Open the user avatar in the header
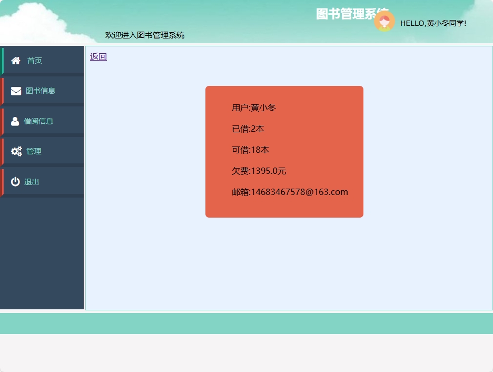The width and height of the screenshot is (493, 372). (x=384, y=22)
